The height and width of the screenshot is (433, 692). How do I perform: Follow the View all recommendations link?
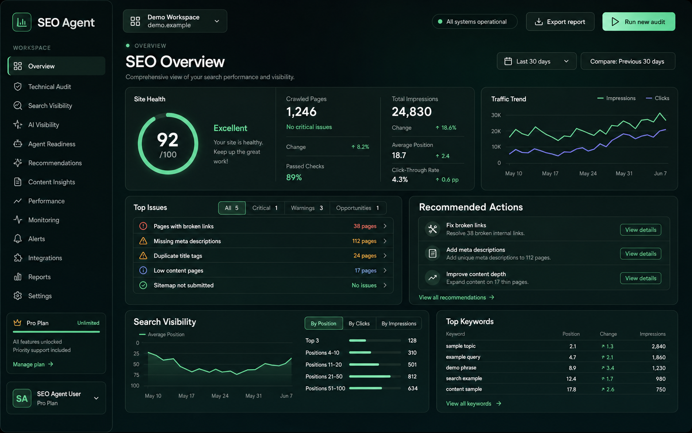click(x=456, y=297)
